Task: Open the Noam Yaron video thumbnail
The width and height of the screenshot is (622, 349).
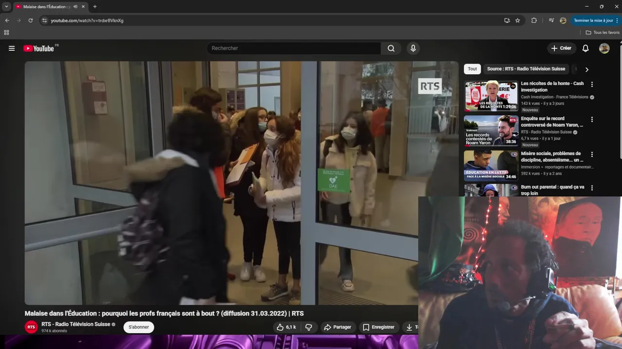Action: pyautogui.click(x=491, y=131)
